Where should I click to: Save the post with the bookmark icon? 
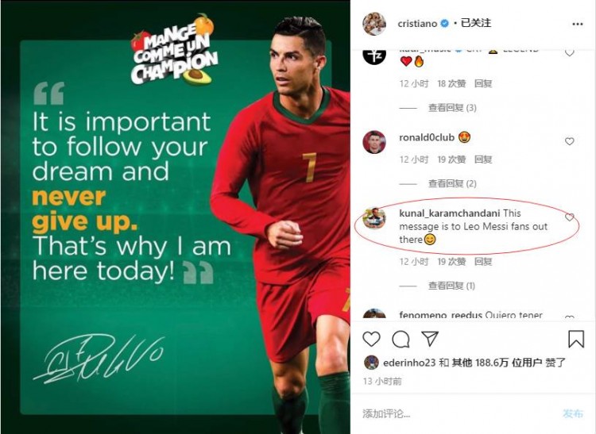coord(576,339)
